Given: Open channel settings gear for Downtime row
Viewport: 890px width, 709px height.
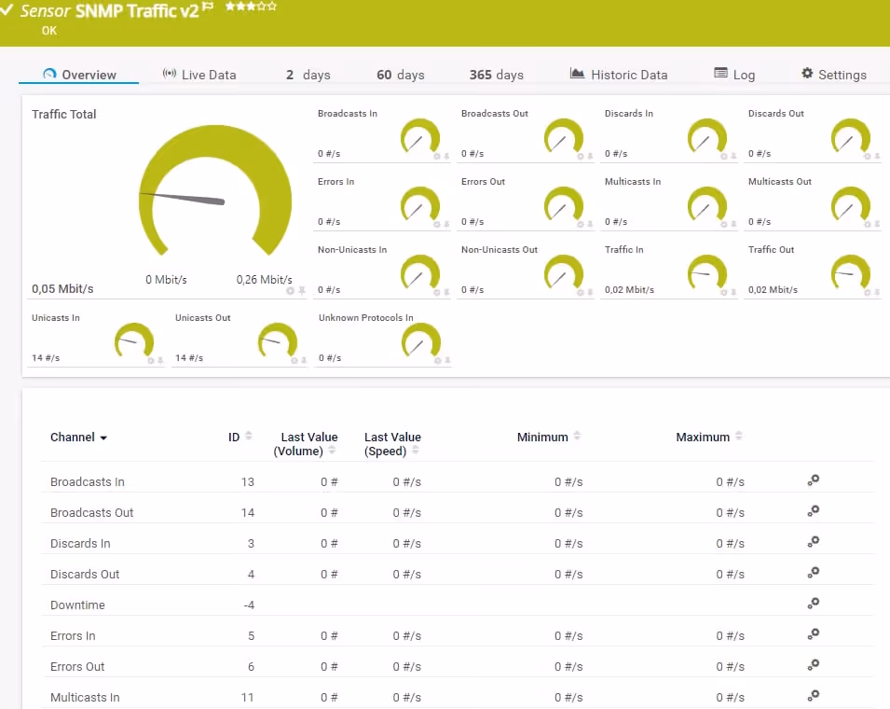Looking at the screenshot, I should coord(813,605).
